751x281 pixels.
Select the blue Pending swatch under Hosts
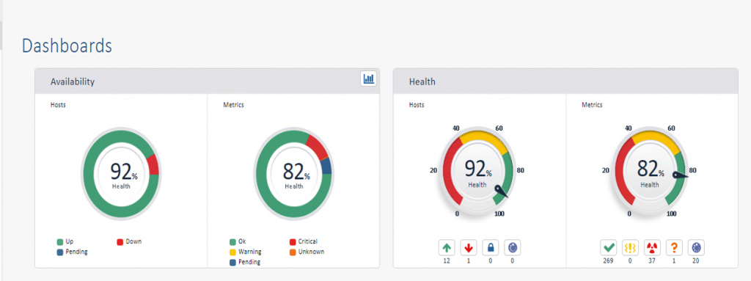tap(60, 252)
